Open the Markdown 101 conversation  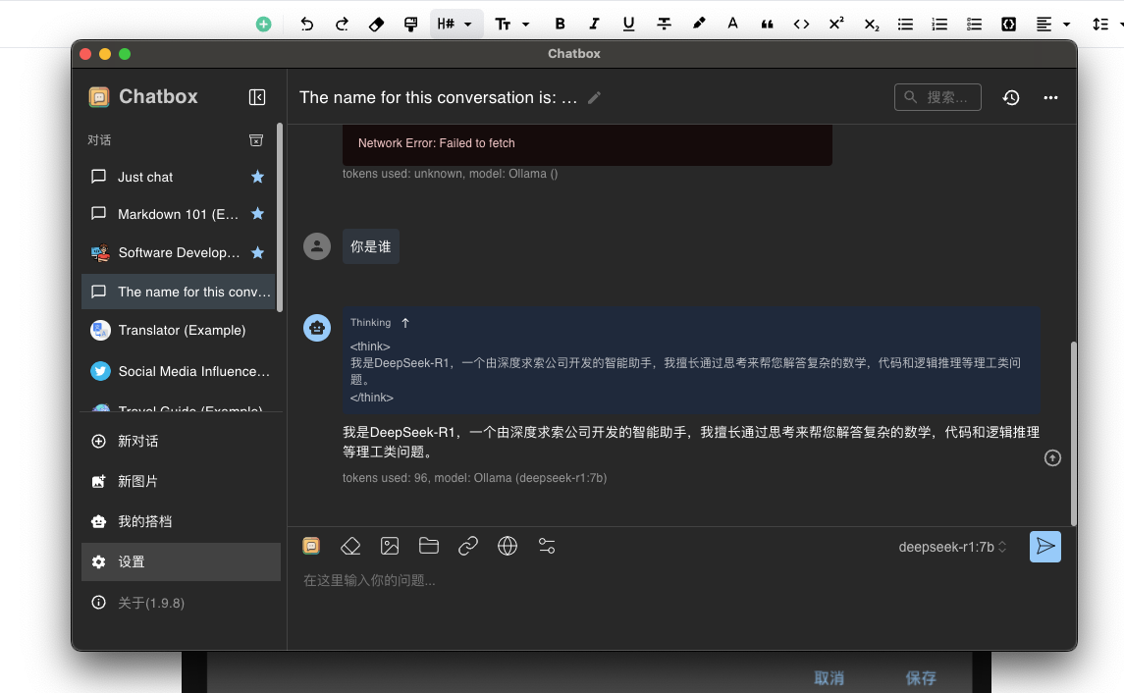178,214
